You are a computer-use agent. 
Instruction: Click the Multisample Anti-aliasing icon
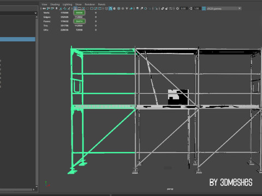tap(146, 9)
